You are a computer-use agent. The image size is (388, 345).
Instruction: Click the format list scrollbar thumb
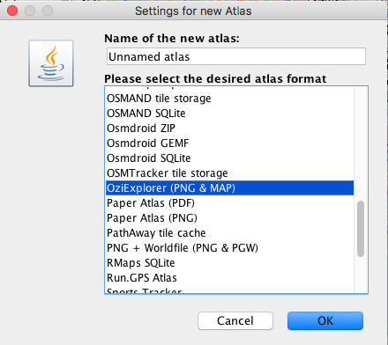pos(361,229)
